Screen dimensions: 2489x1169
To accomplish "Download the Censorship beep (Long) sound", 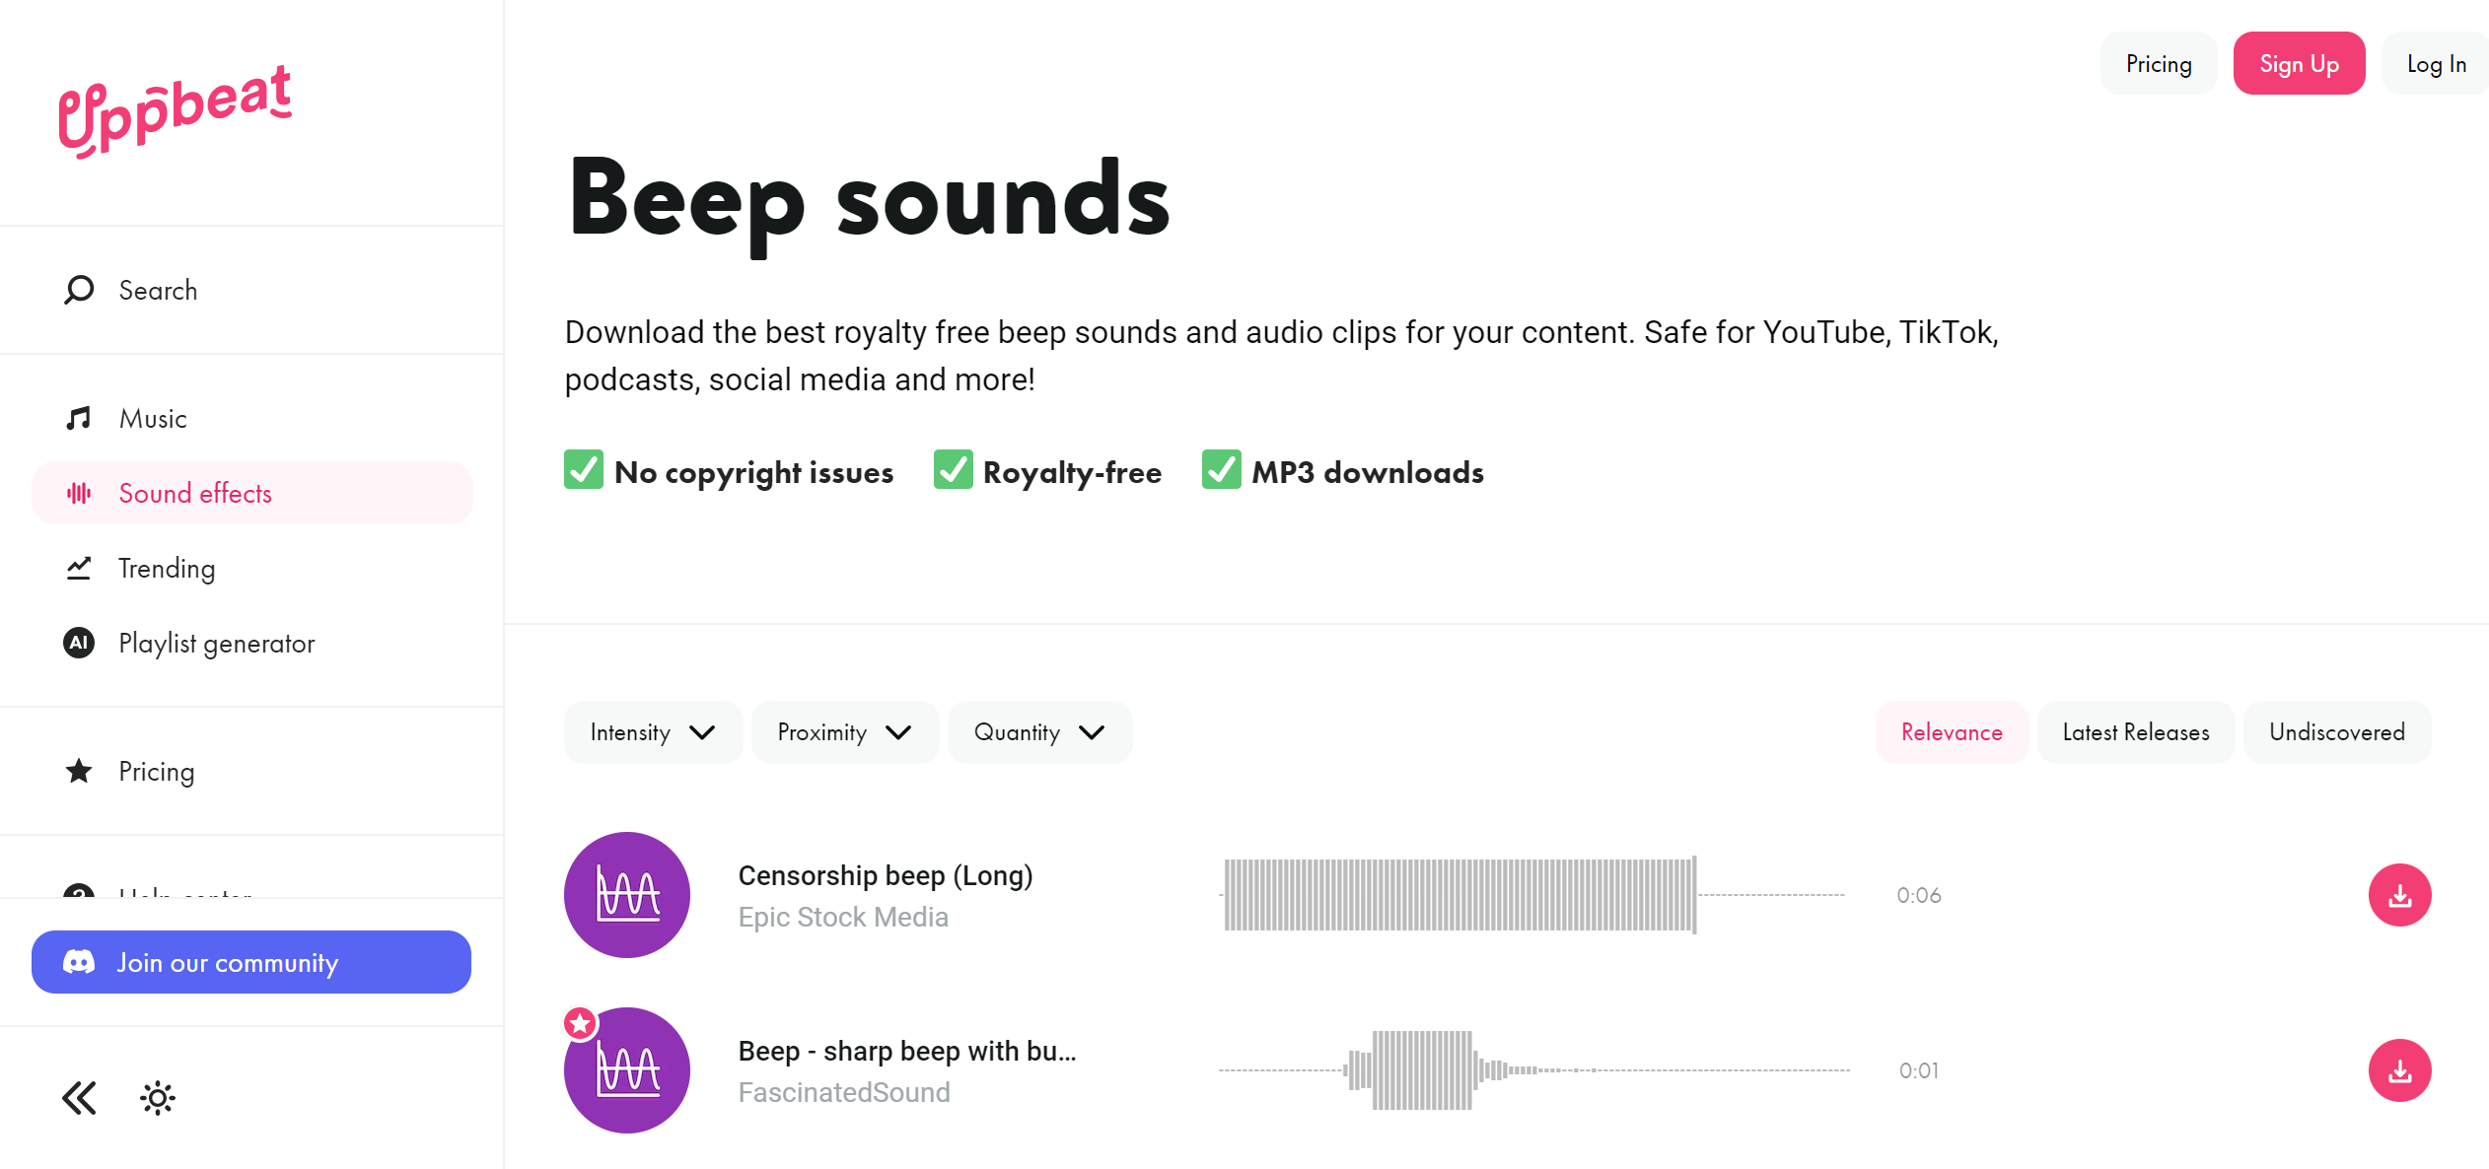I will coord(2399,895).
